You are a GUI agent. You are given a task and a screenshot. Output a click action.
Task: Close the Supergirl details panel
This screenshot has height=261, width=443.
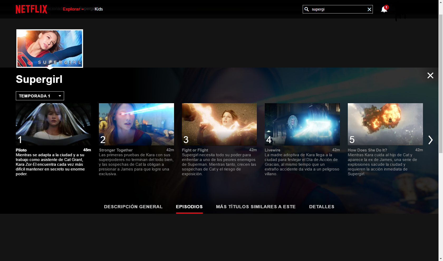(430, 75)
